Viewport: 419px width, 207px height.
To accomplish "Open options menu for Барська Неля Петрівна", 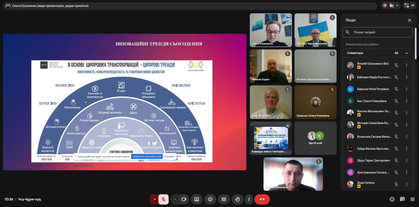I will (407, 89).
